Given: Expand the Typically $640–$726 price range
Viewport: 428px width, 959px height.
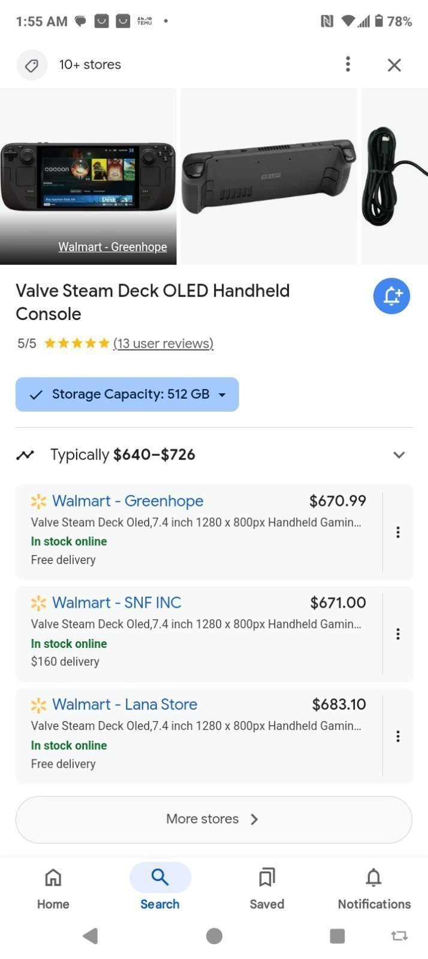Looking at the screenshot, I should [x=214, y=455].
